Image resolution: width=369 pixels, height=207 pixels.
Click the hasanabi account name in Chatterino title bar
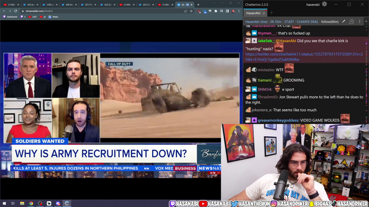[312, 5]
